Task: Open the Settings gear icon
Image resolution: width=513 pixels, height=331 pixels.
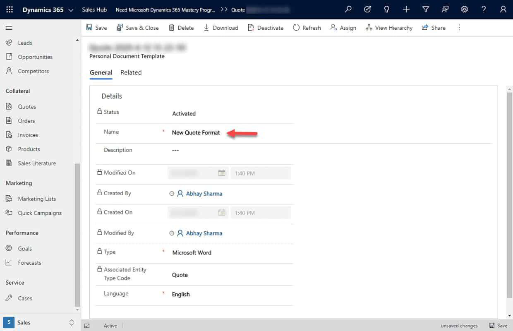Action: pos(464,9)
